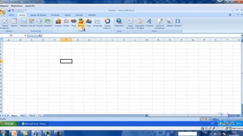Click the host taskbar search box
This screenshot has width=243, height=136.
pyautogui.click(x=187, y=133)
